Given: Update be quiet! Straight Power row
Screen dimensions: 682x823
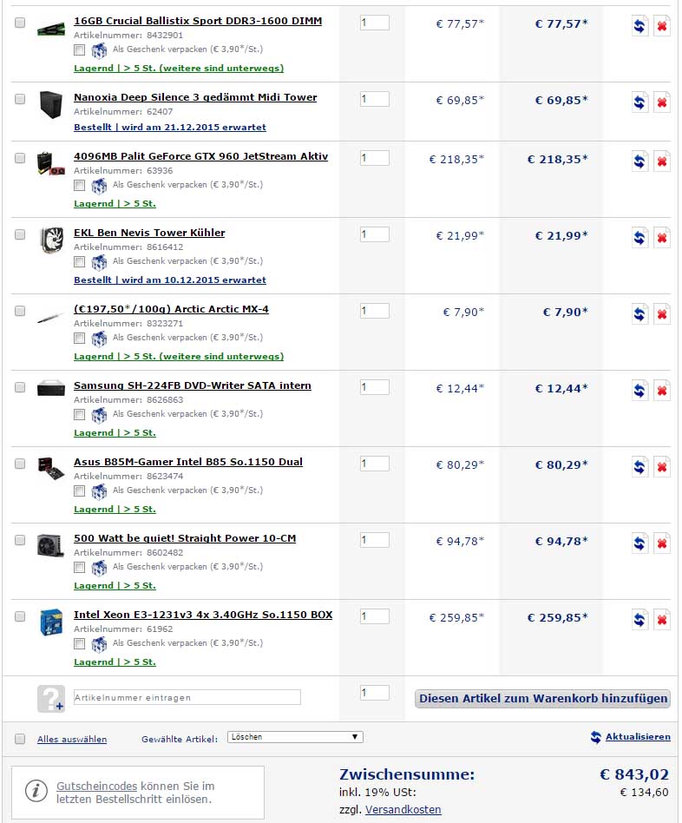Looking at the screenshot, I should coord(639,543).
